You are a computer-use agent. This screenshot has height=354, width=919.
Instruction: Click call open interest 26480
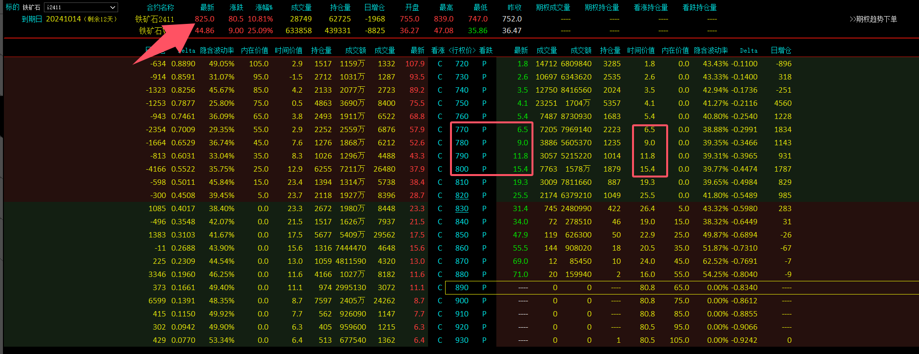point(384,169)
